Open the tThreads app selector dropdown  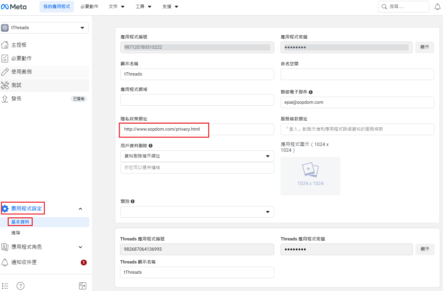(44, 28)
